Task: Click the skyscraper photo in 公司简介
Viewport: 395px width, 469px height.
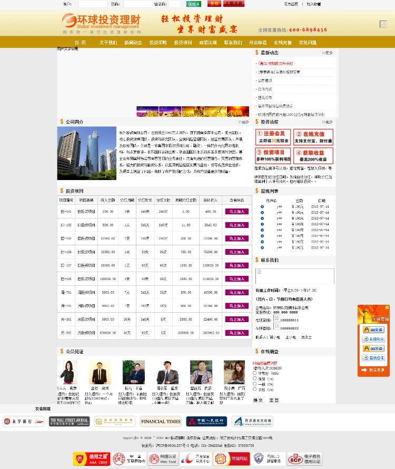Action: pos(87,153)
